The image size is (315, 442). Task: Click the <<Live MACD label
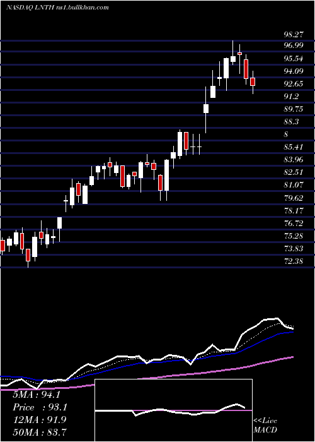[x=265, y=425]
